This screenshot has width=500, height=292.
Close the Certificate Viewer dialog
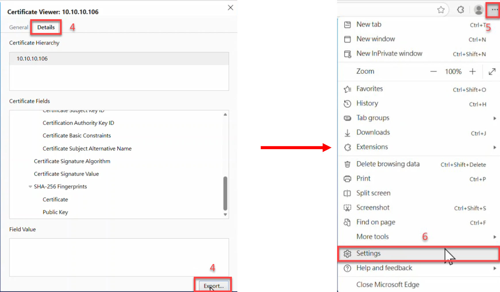coord(230,8)
